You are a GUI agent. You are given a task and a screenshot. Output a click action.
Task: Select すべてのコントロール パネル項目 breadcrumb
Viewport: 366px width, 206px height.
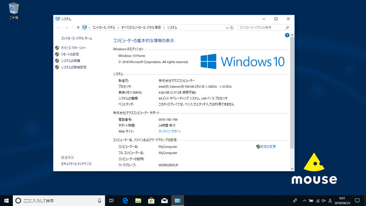pos(141,27)
